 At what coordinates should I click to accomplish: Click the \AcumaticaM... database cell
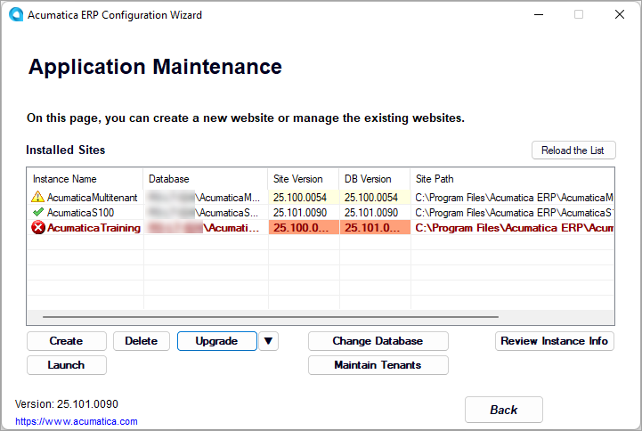[206, 198]
